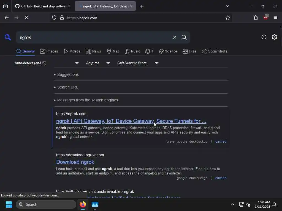Open cached version of ngrok.com result

(221, 141)
